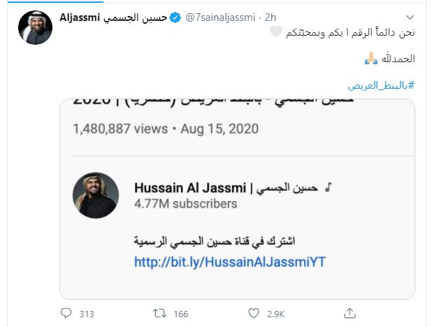Open the bit.ly/HussainAlJassmiYT link
The width and height of the screenshot is (432, 327).
[231, 262]
